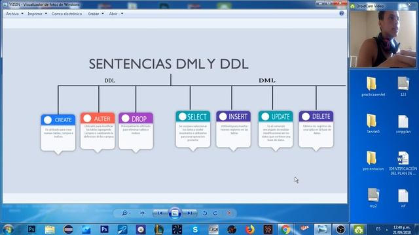Image resolution: width=419 pixels, height=235 pixels.
Task: Click the SENTENCIAS DML Y DDL title
Action: click(169, 64)
